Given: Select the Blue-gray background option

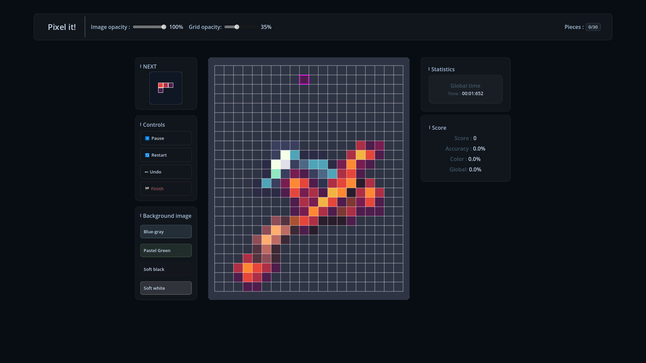Looking at the screenshot, I should (166, 232).
